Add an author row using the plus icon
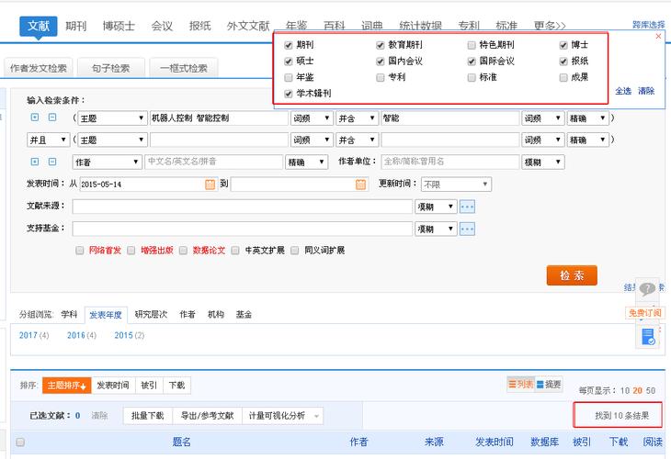 coord(35,162)
